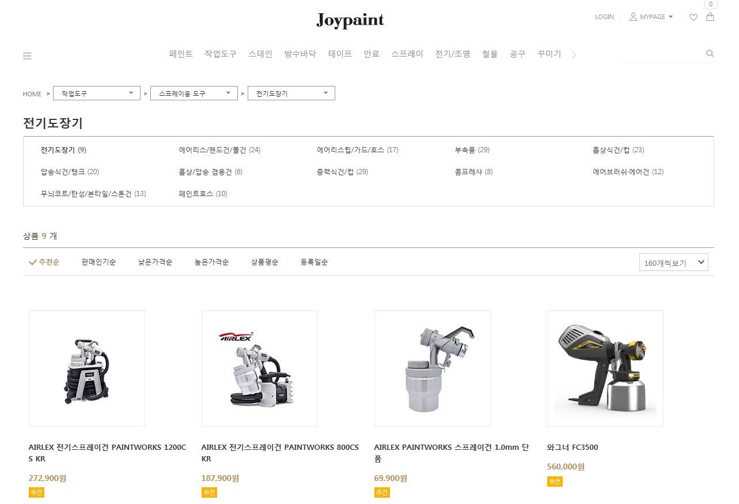
Task: Click the 272,900원 price
Action: tap(47, 478)
